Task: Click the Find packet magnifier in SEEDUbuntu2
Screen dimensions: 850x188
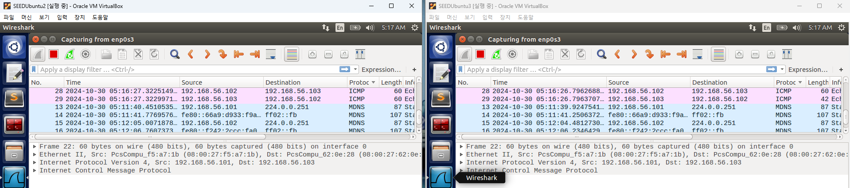Action: [175, 54]
